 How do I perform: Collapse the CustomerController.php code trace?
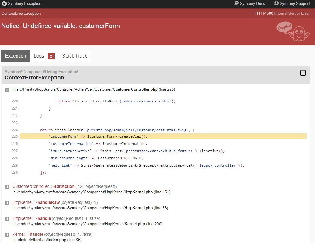7,90
